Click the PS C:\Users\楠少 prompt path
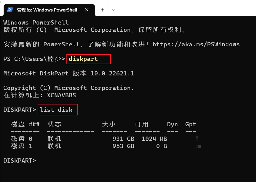Image resolution: width=256 pixels, height=182 pixels. [32, 59]
